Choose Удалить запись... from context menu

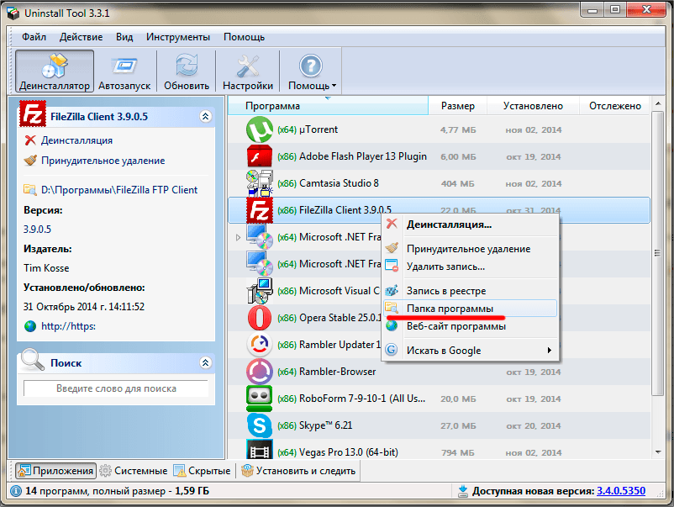coord(471,267)
